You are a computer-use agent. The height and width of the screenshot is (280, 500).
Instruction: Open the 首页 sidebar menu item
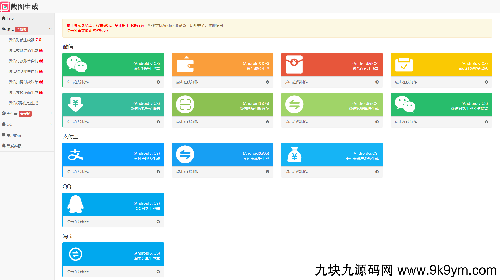pyautogui.click(x=10, y=18)
